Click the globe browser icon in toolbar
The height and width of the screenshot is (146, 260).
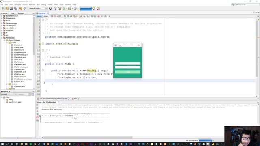[50, 9]
